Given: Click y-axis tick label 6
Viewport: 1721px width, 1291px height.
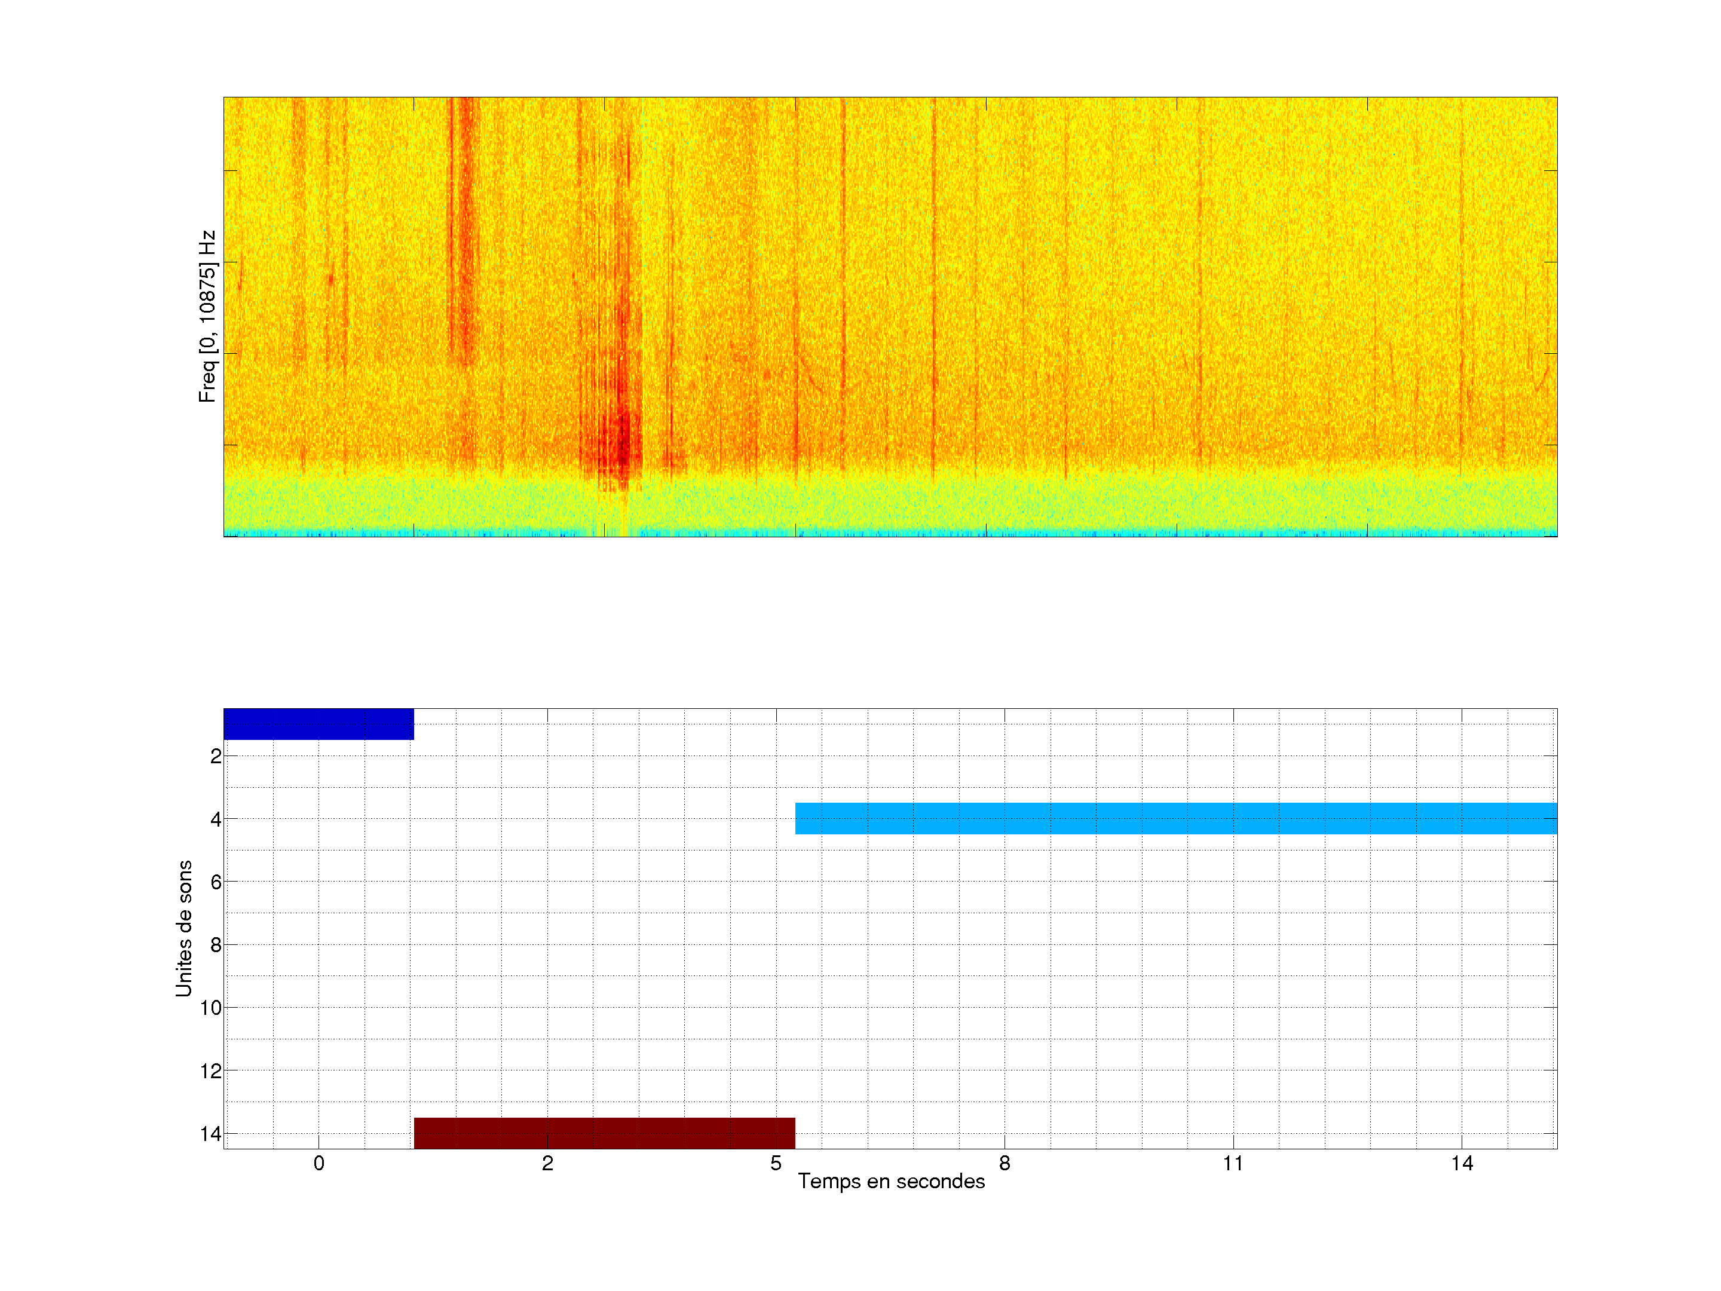Looking at the screenshot, I should click(x=216, y=882).
